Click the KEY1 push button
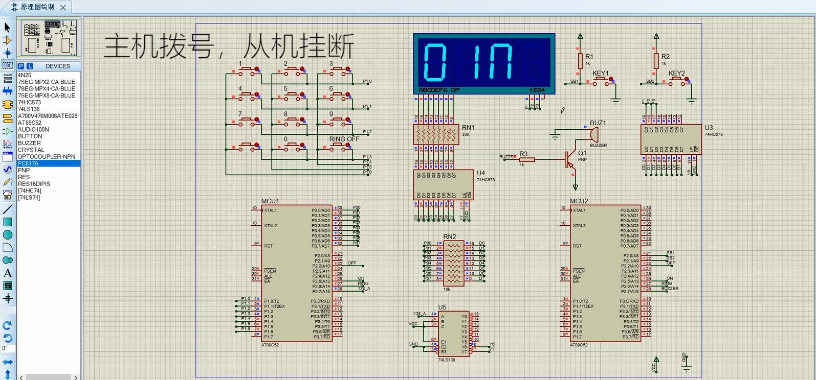816x380 pixels. pos(600,80)
